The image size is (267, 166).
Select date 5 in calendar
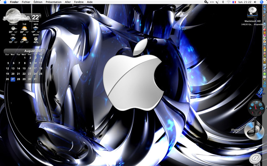pyautogui.click(x=8, y=63)
